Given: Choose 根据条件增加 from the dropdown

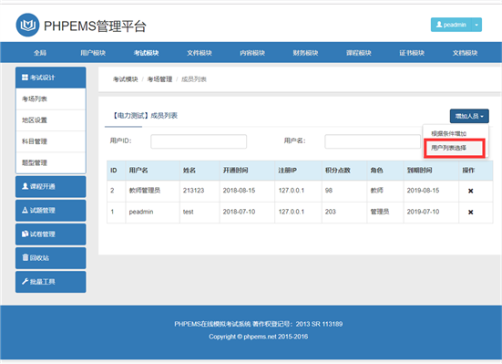Looking at the screenshot, I should tap(448, 134).
